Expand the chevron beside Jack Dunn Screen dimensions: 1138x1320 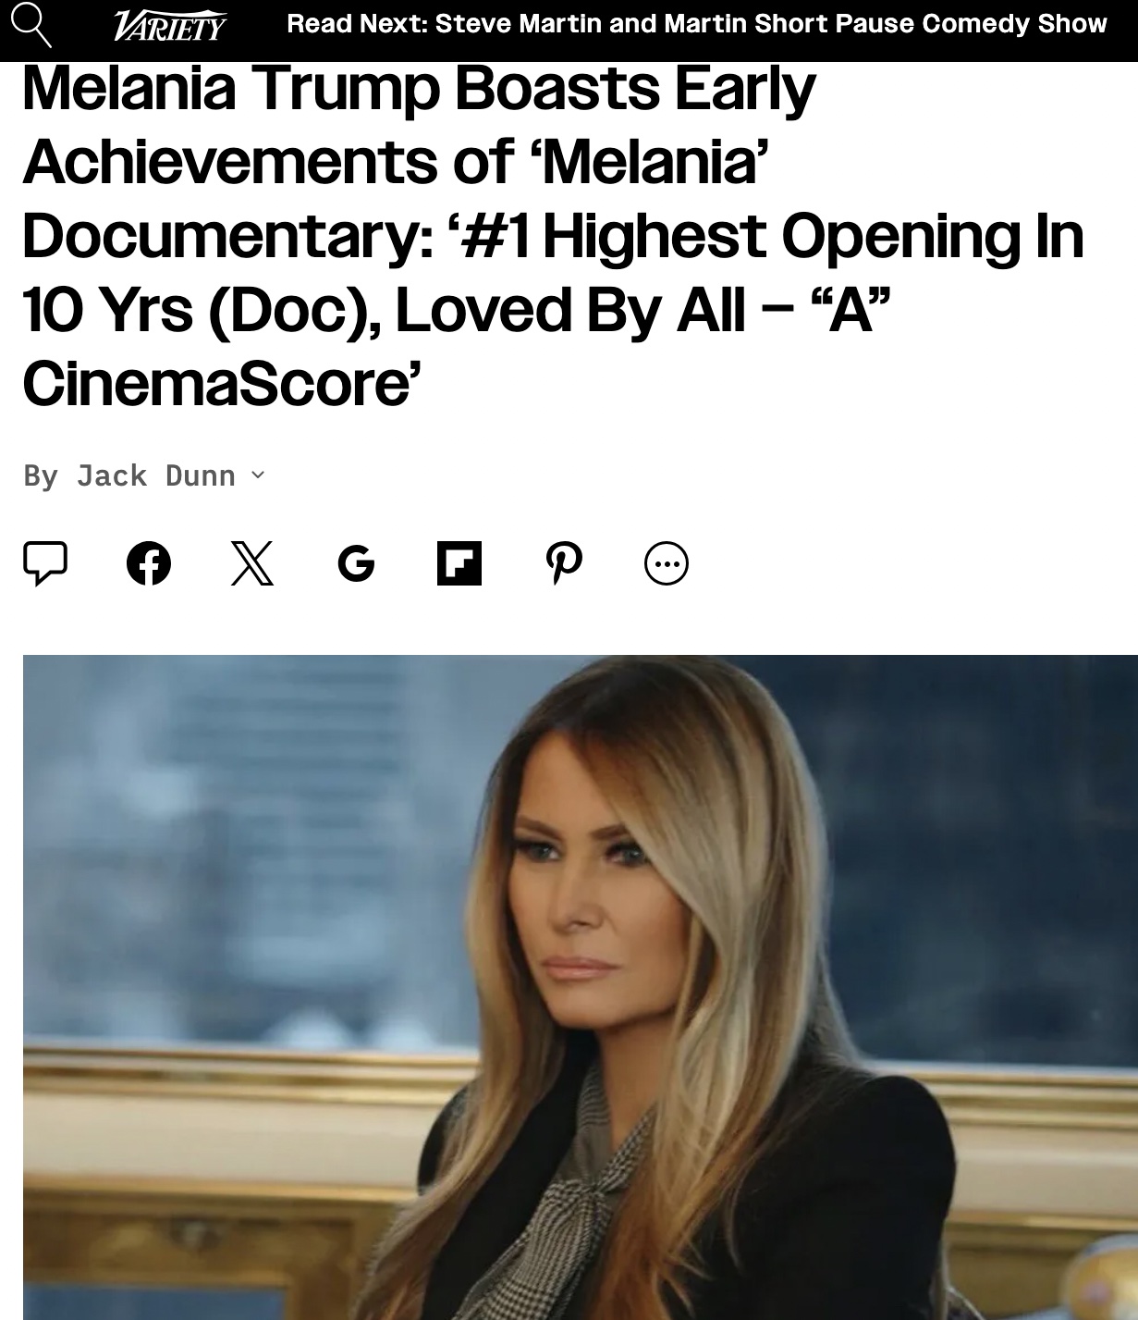(258, 475)
